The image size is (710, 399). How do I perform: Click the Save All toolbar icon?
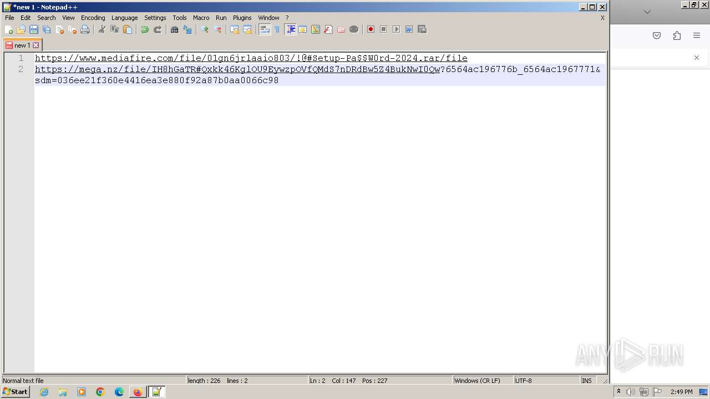tap(47, 29)
